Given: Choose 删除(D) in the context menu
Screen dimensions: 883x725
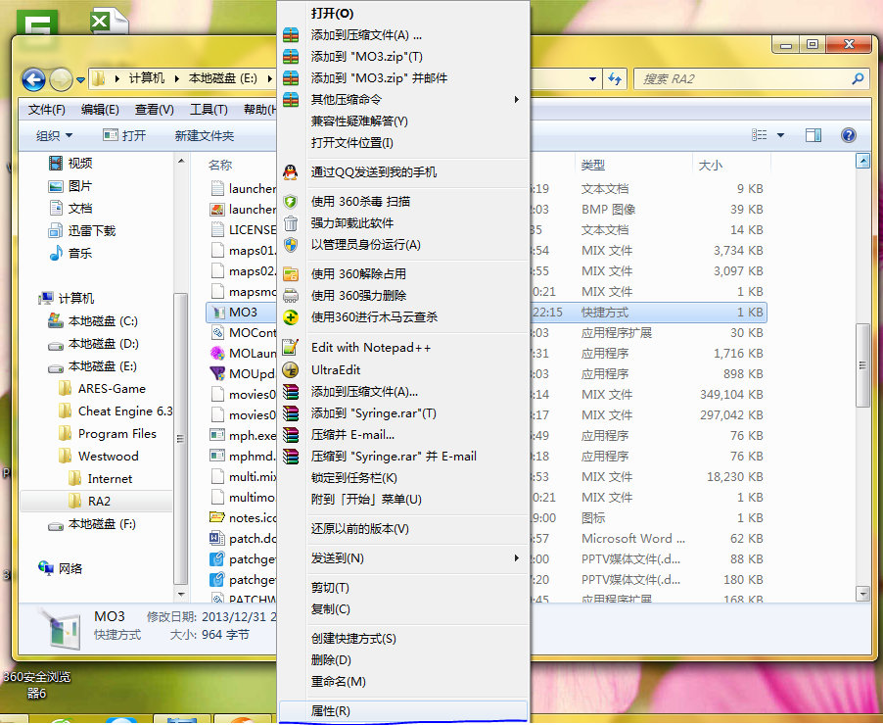Looking at the screenshot, I should point(331,659).
